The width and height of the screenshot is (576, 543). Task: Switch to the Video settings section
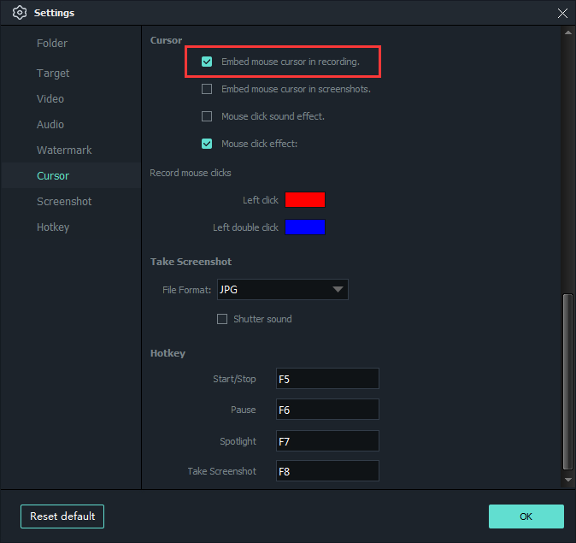tap(50, 98)
